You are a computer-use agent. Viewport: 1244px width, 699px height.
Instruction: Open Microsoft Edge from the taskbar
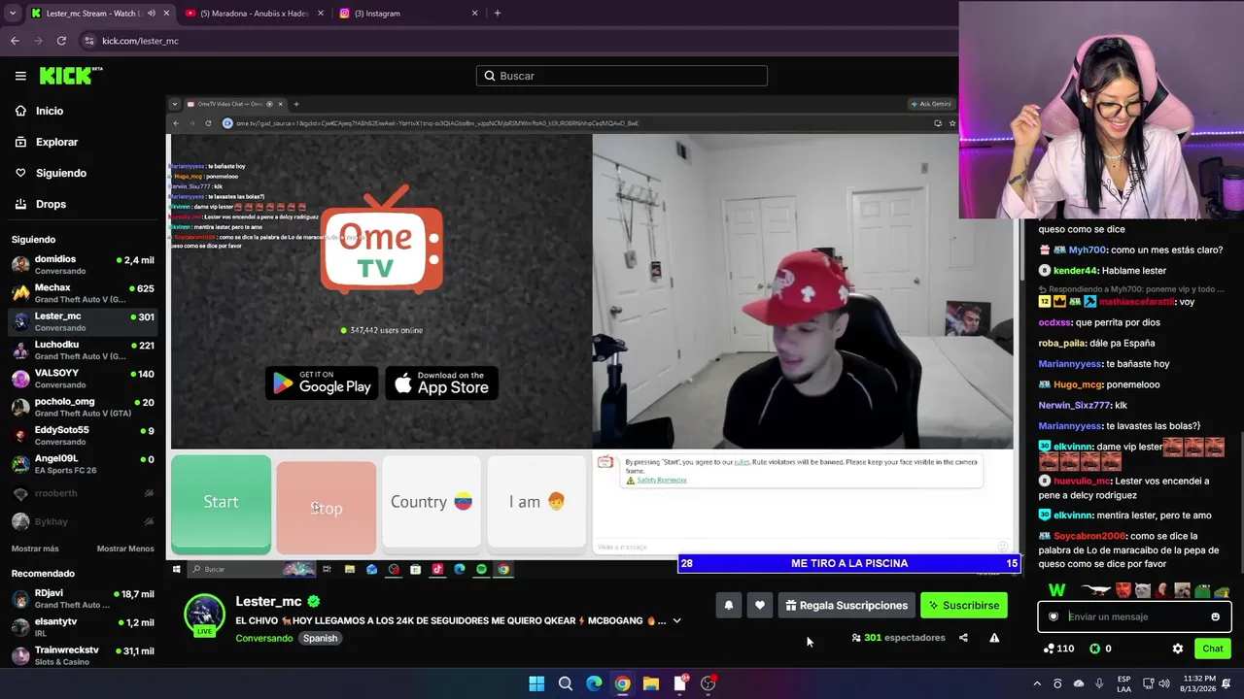(594, 683)
